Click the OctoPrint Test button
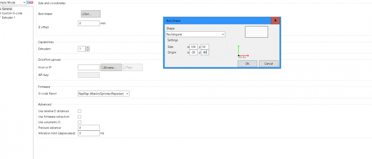This screenshot has width=372, height=159. point(133,68)
